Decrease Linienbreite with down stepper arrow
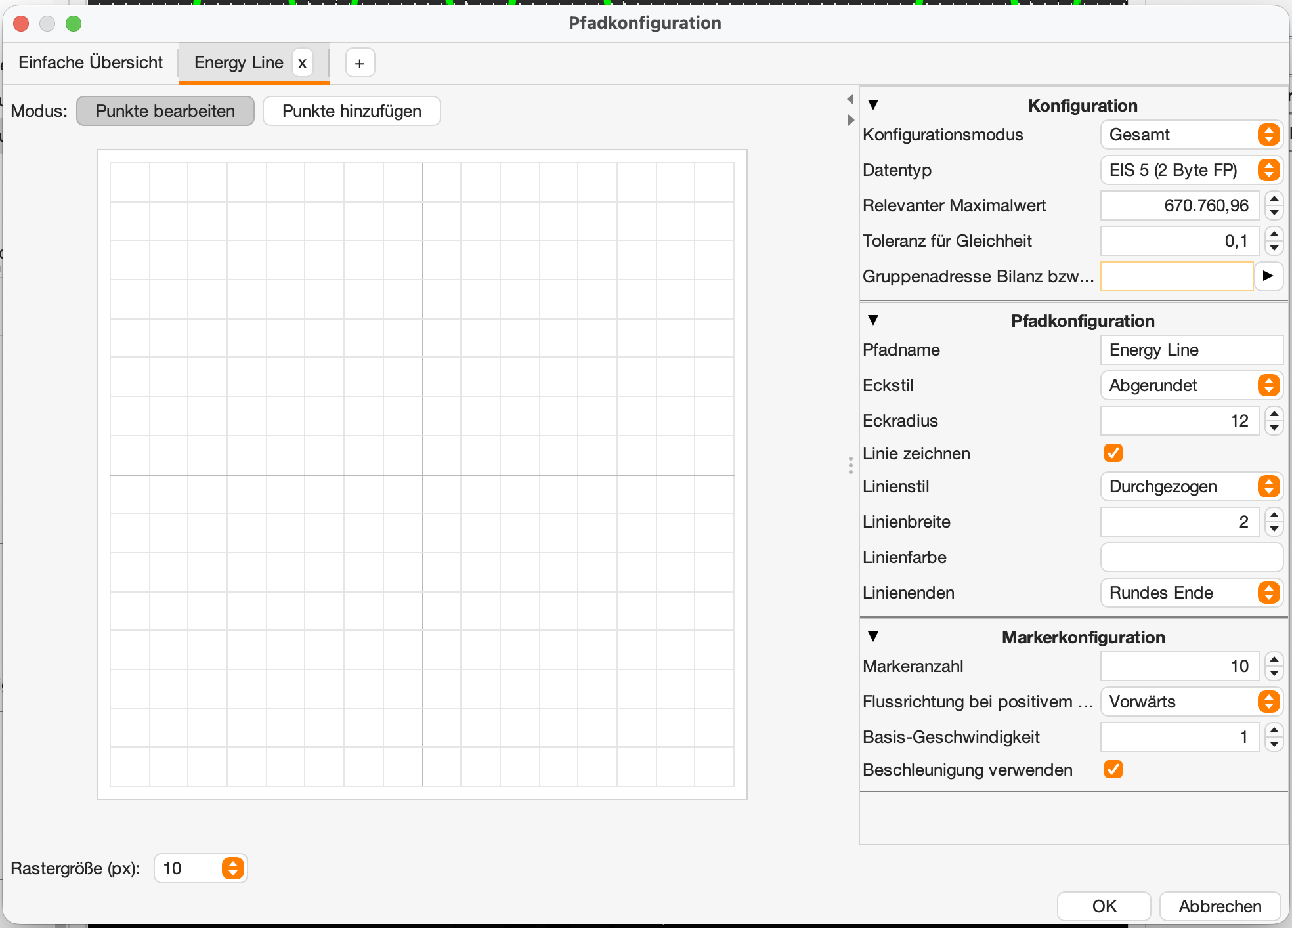The height and width of the screenshot is (928, 1292). pos(1274,529)
